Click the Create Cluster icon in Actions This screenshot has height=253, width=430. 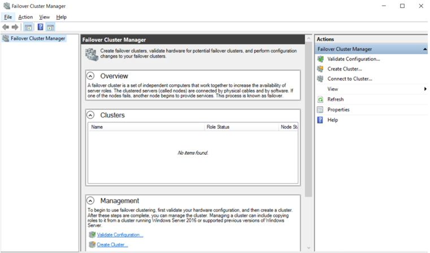point(320,69)
